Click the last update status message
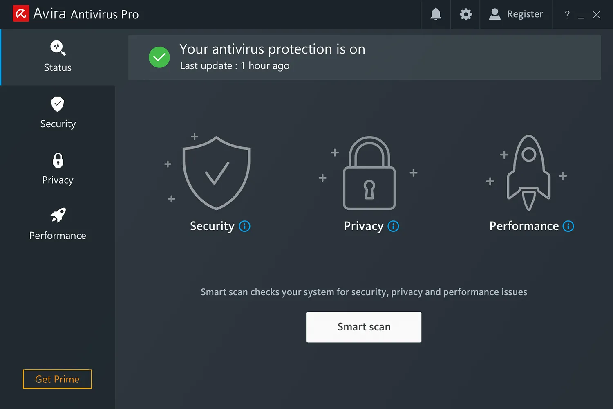The width and height of the screenshot is (613, 409). [235, 65]
